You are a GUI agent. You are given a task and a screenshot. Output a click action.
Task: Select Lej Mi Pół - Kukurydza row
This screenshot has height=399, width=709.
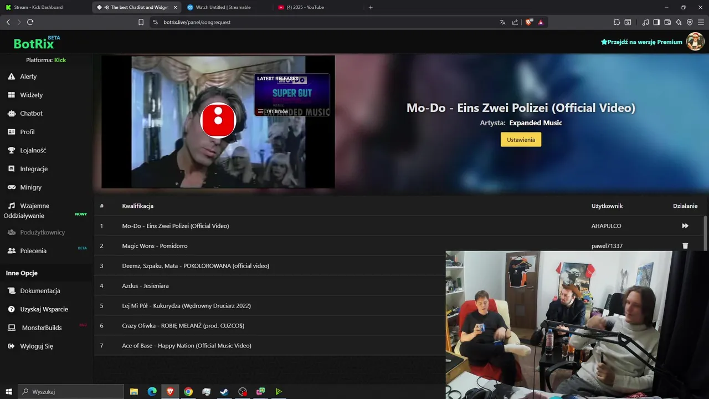pos(270,305)
